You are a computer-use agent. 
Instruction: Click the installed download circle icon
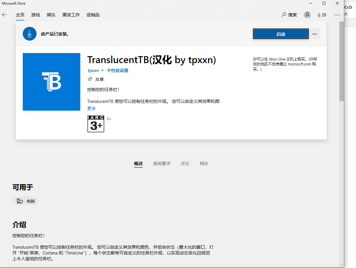[30, 34]
